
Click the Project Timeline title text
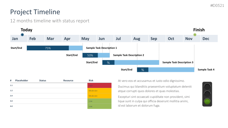tap(35, 12)
